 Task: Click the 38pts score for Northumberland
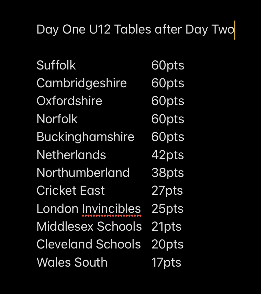(x=168, y=173)
